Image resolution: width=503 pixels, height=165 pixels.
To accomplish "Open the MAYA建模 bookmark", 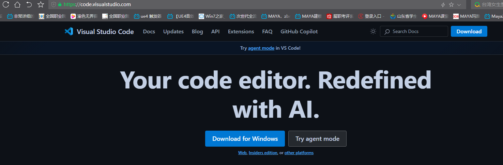I will [x=308, y=16].
